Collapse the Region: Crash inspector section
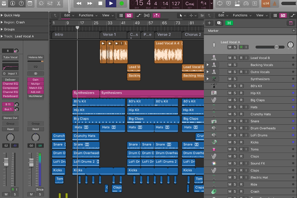This screenshot has height=198, width=297. pyautogui.click(x=2, y=22)
